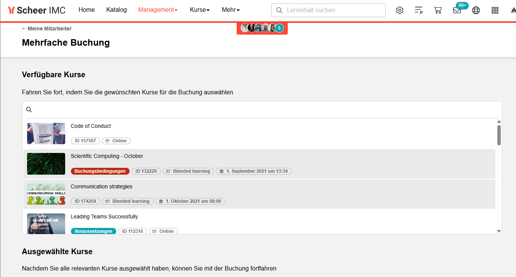Select the Code of Conduct course
This screenshot has width=516, height=277.
pos(259,134)
